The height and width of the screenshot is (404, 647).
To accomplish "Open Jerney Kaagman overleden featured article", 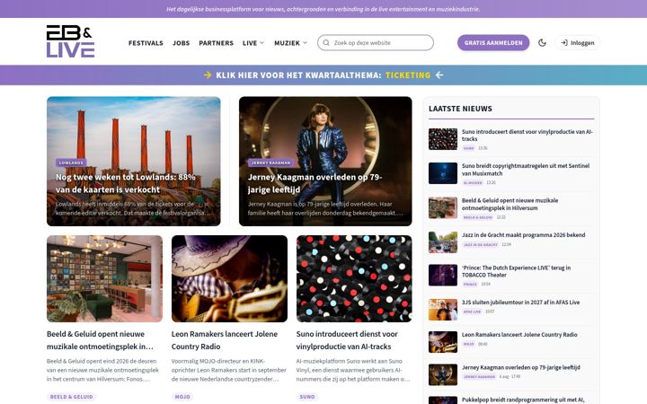I will coord(315,183).
